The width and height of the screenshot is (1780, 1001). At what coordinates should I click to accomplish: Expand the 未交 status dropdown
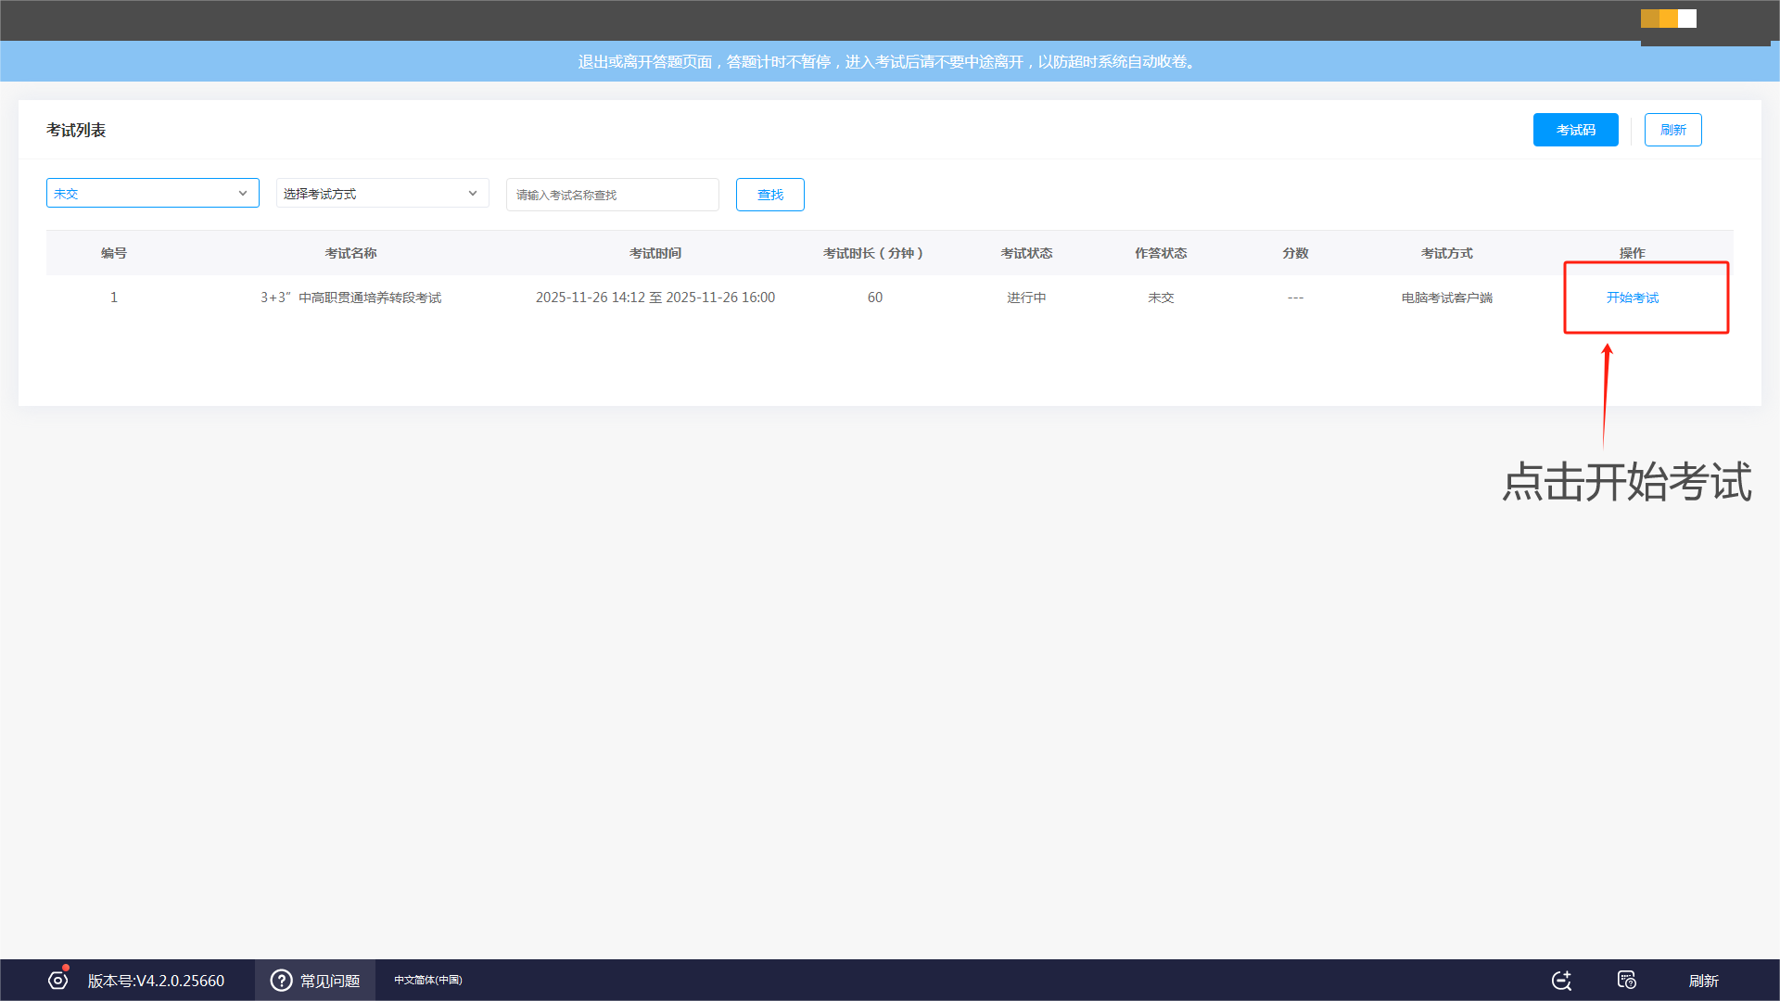point(139,193)
